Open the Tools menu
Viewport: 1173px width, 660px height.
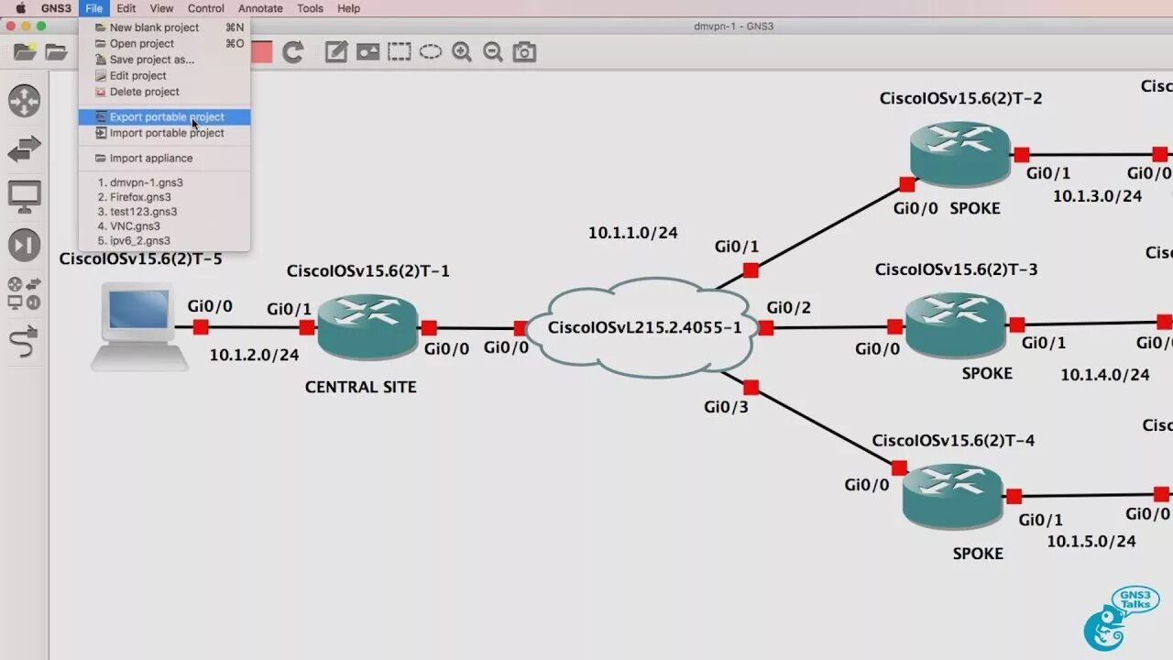tap(311, 8)
